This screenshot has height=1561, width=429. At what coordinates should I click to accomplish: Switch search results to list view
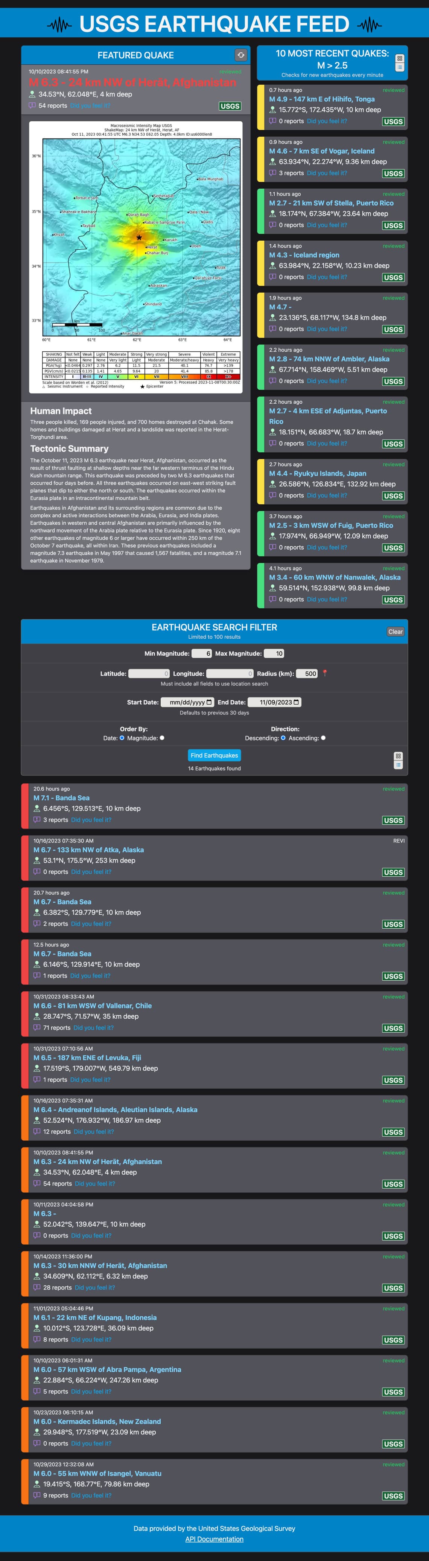[x=398, y=765]
